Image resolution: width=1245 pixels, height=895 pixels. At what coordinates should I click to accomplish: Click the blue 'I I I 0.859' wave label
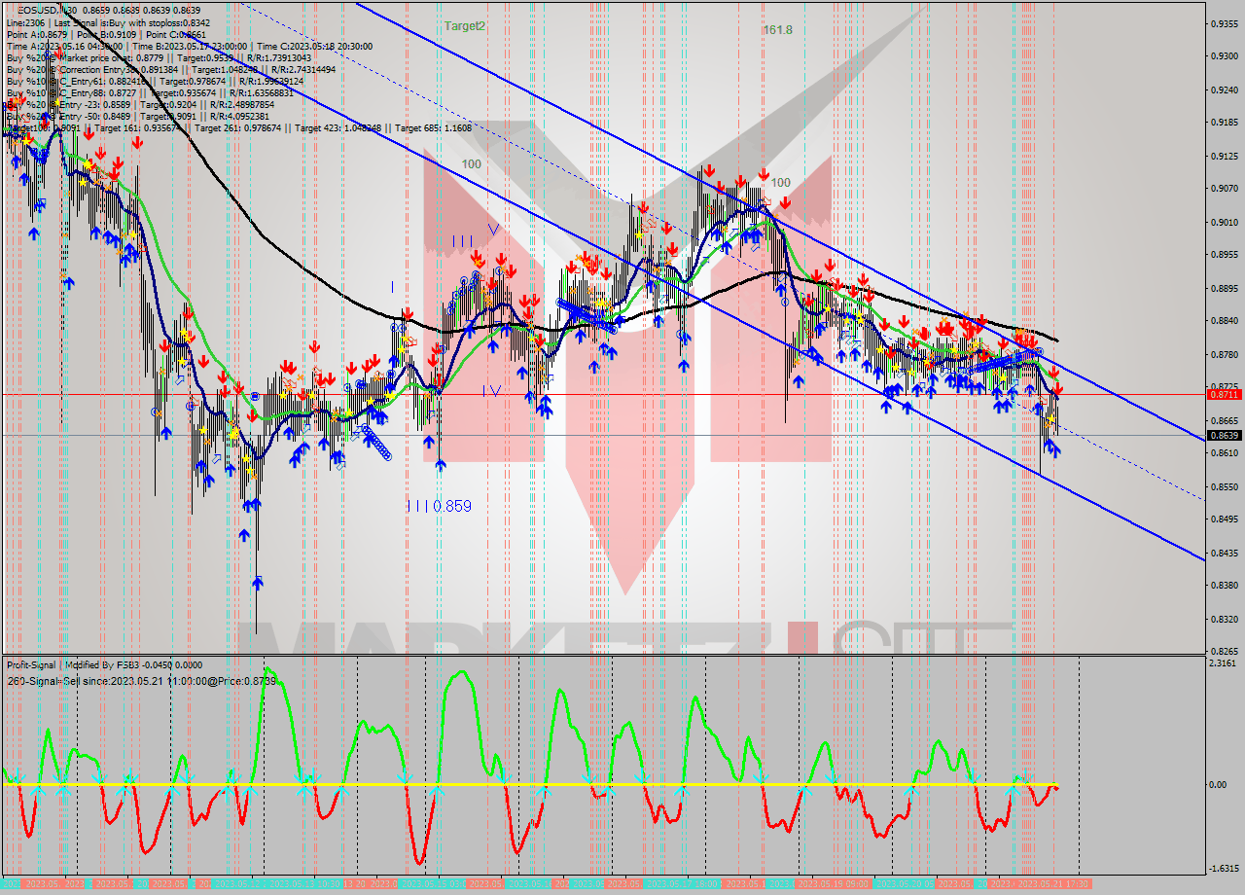439,506
